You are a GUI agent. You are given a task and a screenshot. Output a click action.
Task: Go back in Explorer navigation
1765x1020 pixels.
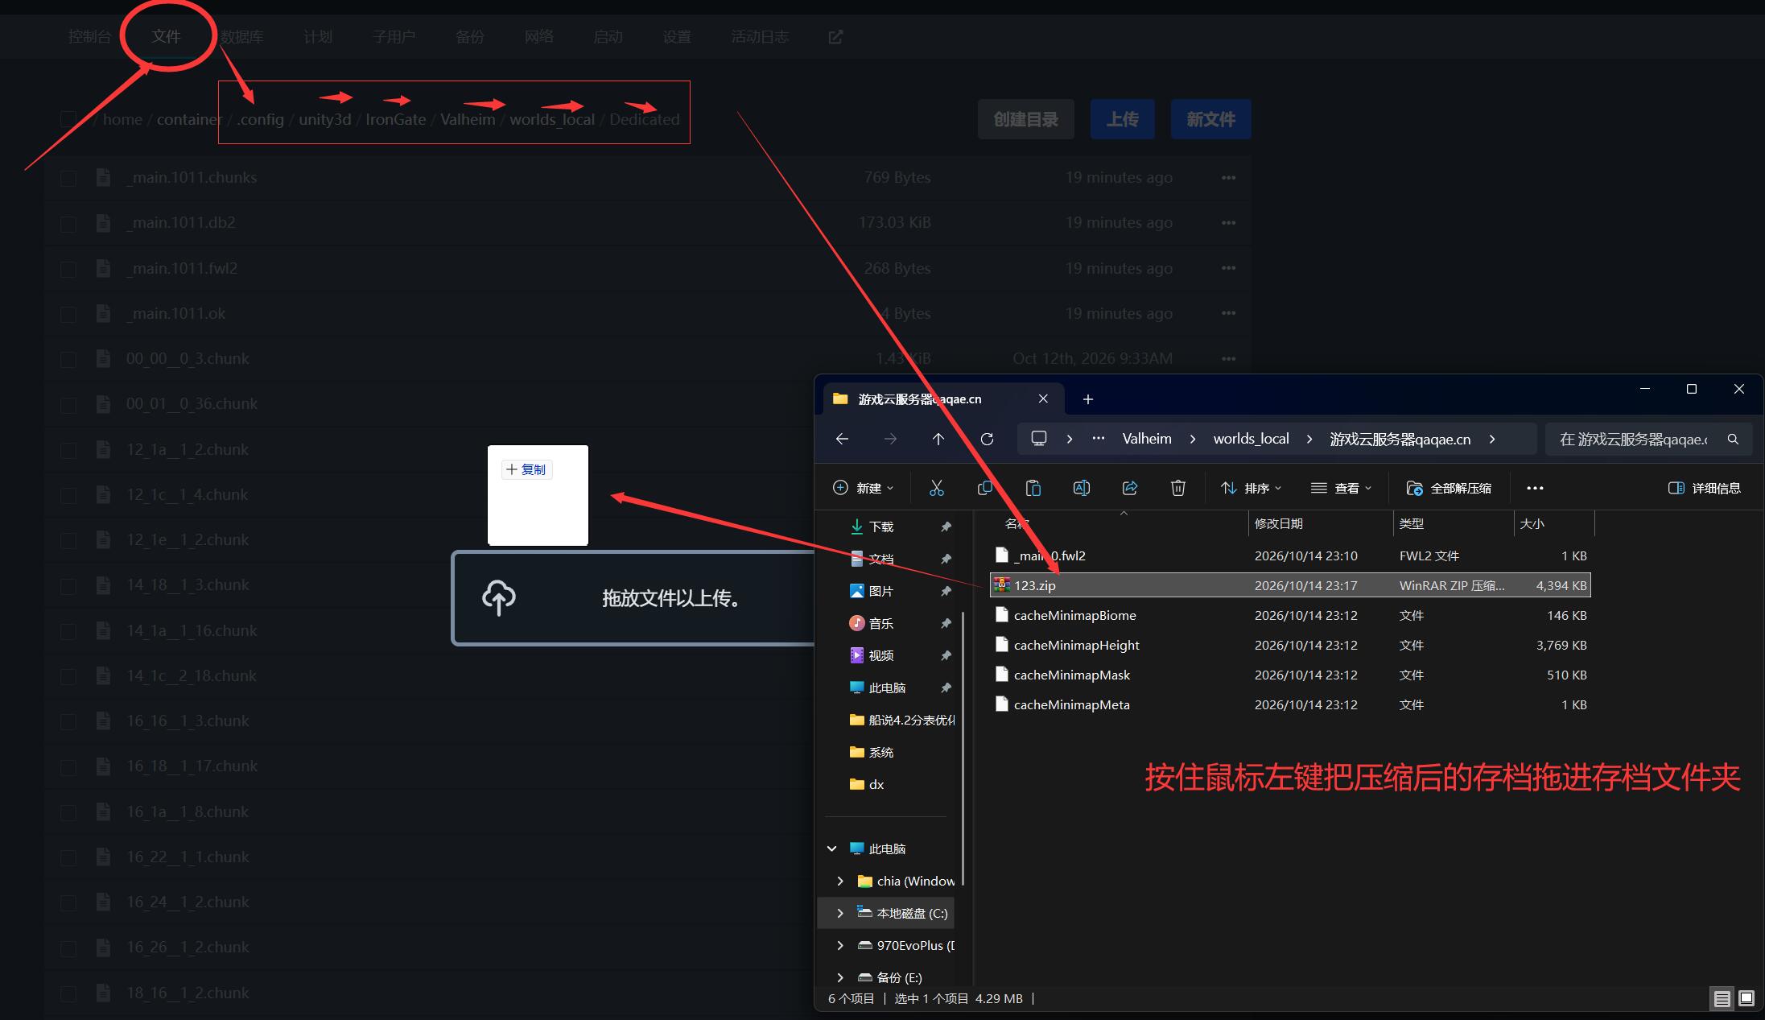pos(842,439)
